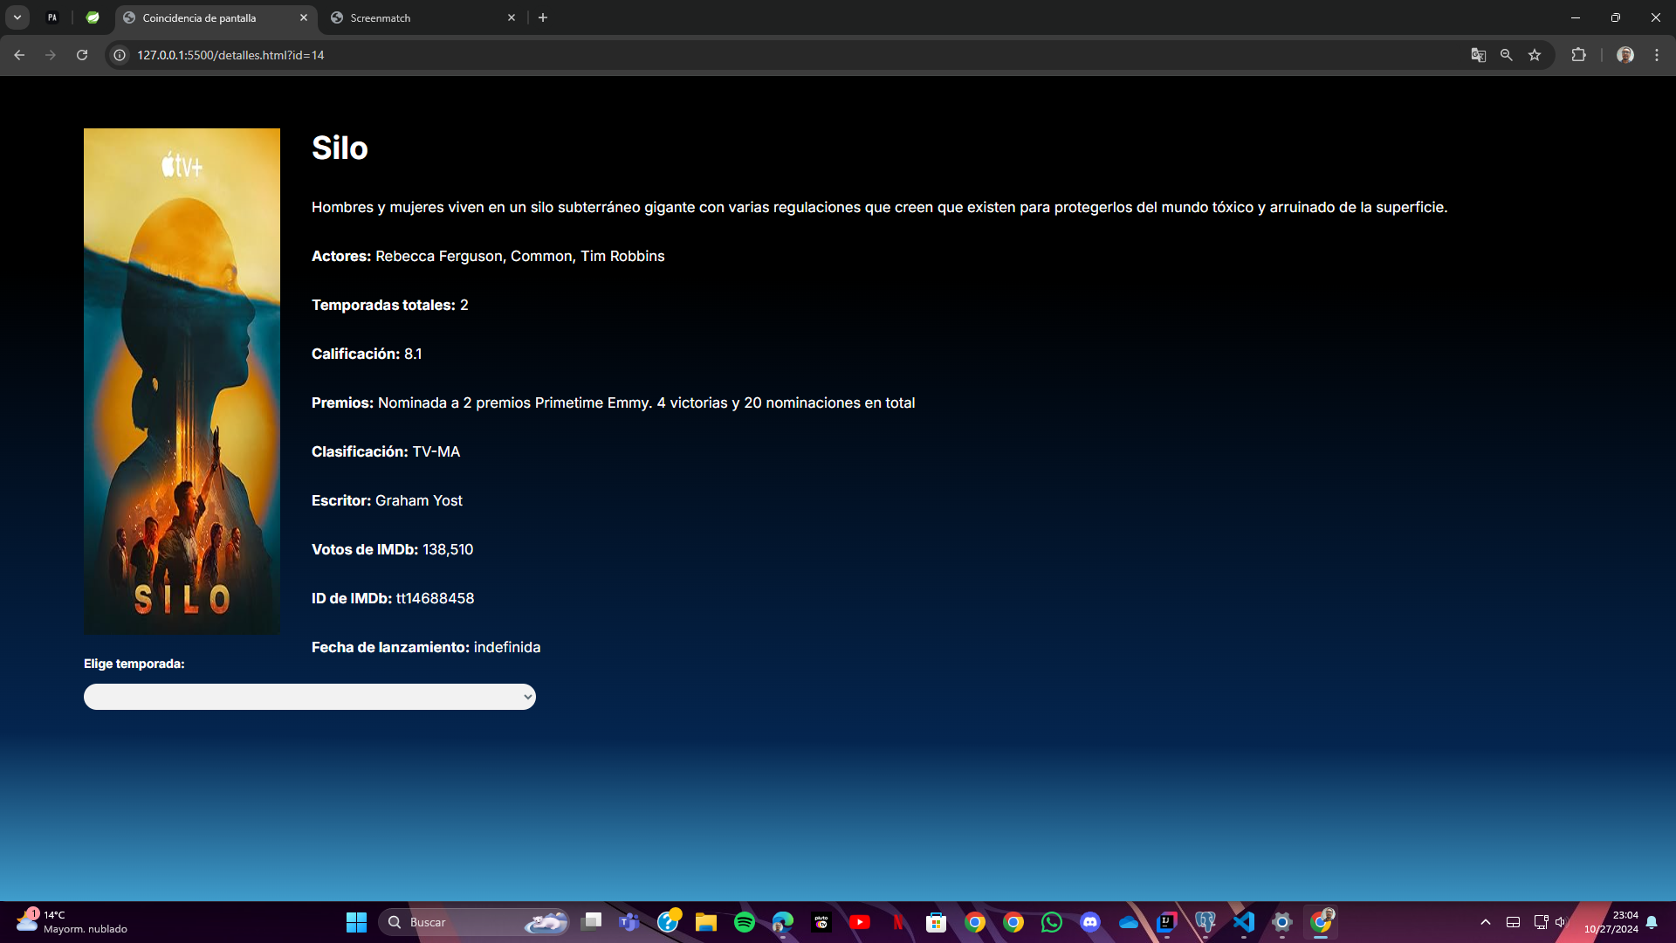1676x943 pixels.
Task: Click the Calificación 8.1 text
Action: [367, 354]
